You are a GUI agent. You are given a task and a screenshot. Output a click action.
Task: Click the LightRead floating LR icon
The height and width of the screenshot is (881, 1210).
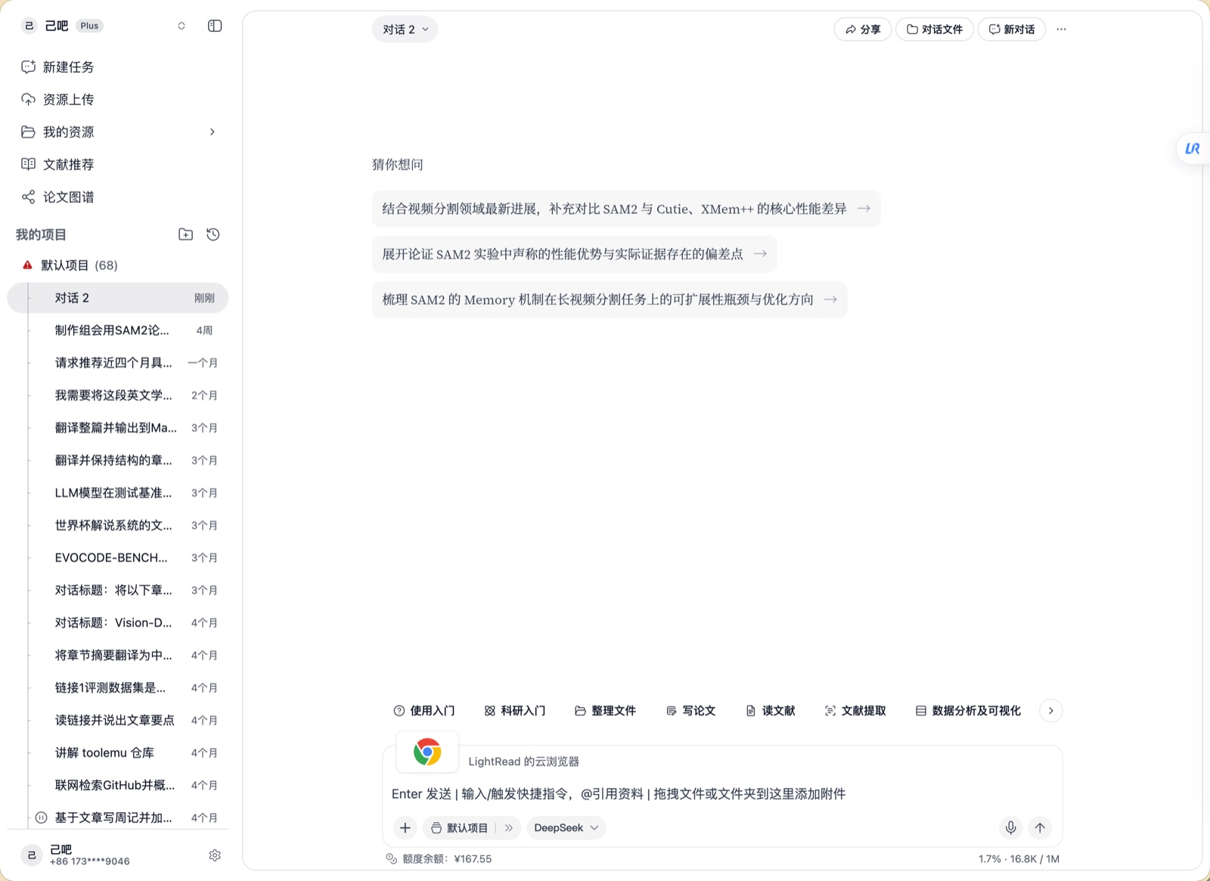pos(1193,148)
